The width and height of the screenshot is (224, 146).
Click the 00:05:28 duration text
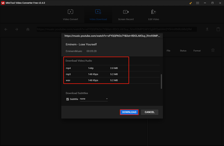[x=91, y=51]
